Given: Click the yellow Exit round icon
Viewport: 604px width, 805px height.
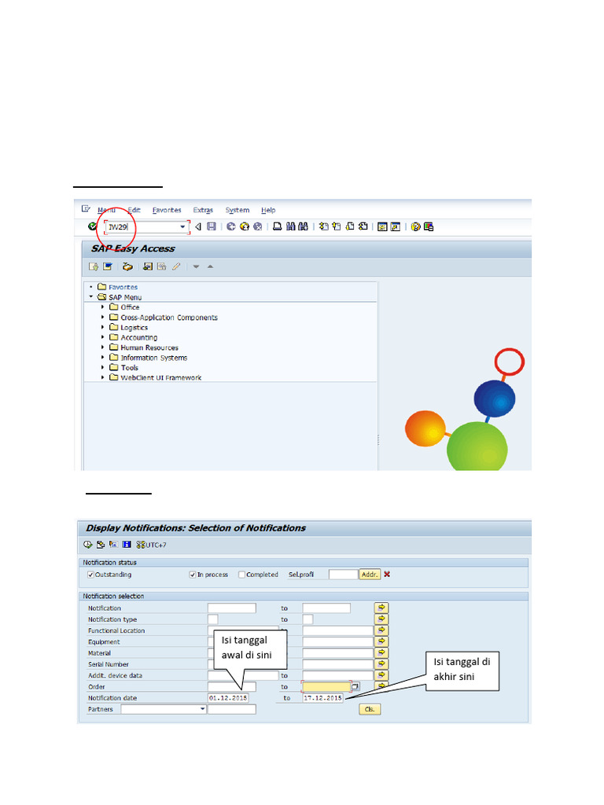Looking at the screenshot, I should point(245,226).
